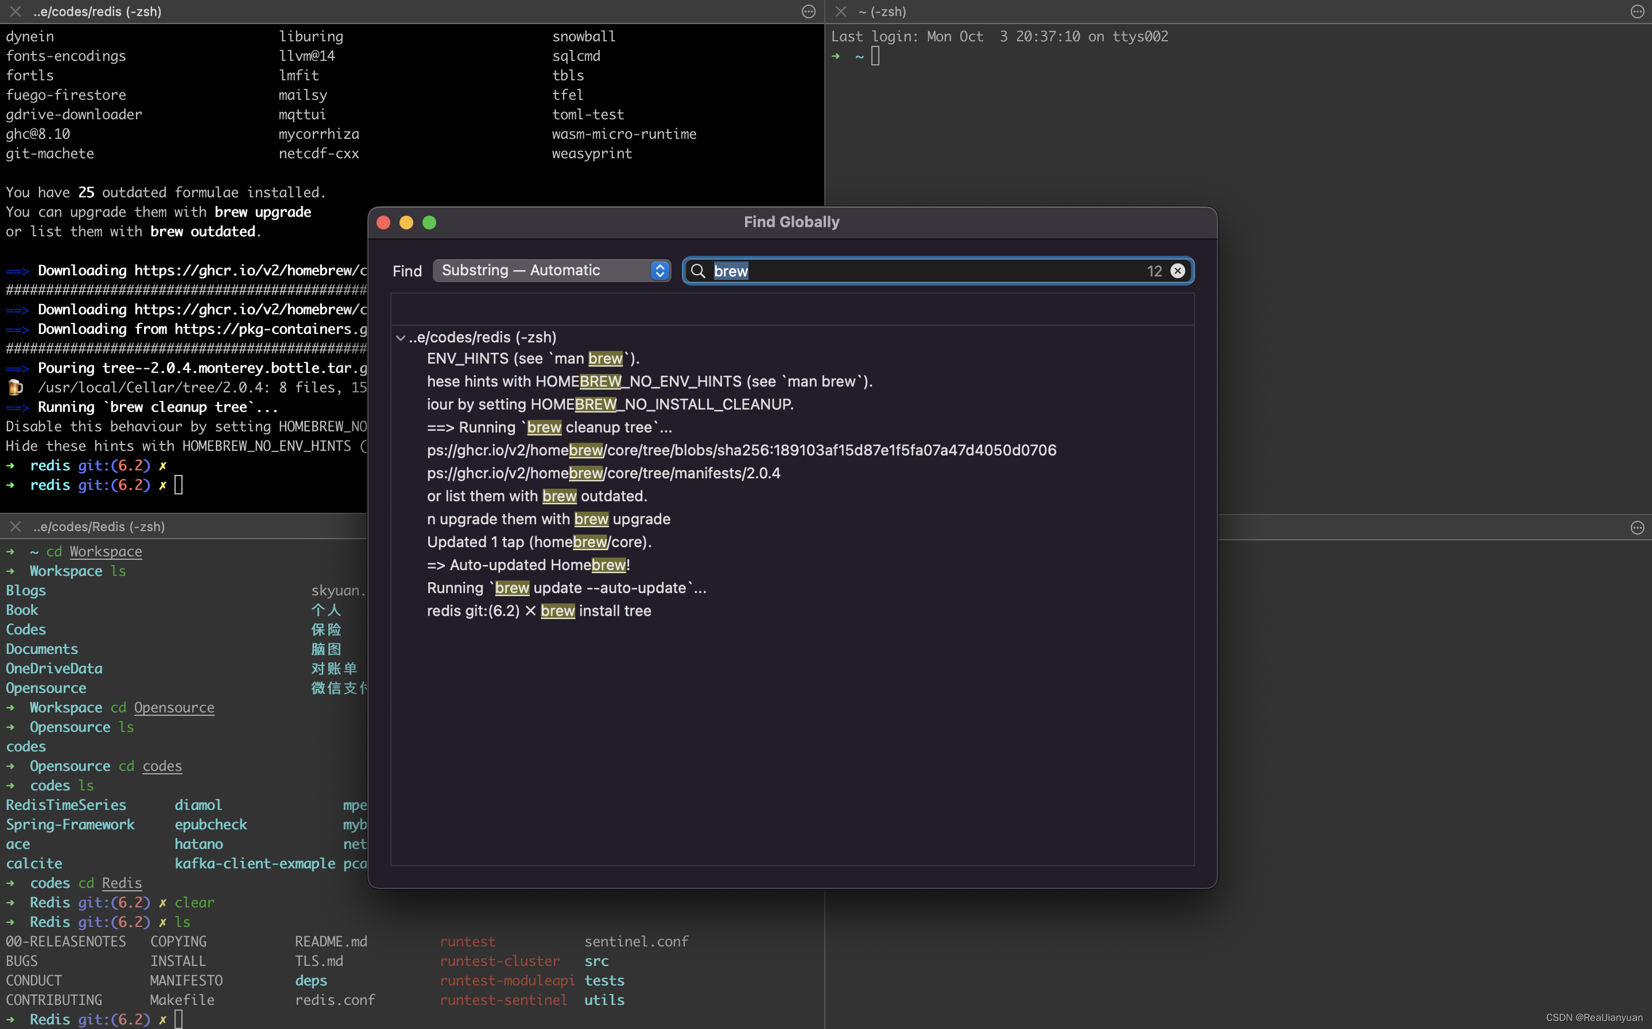1652x1029 pixels.
Task: Click underlined 'Opensource' path in bottom terminal
Action: [174, 707]
